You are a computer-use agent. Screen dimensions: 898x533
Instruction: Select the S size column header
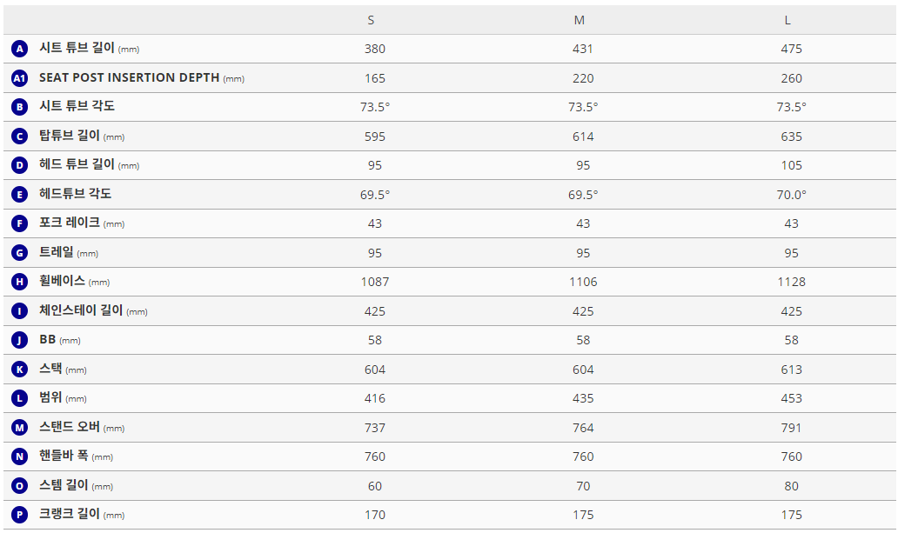371,20
